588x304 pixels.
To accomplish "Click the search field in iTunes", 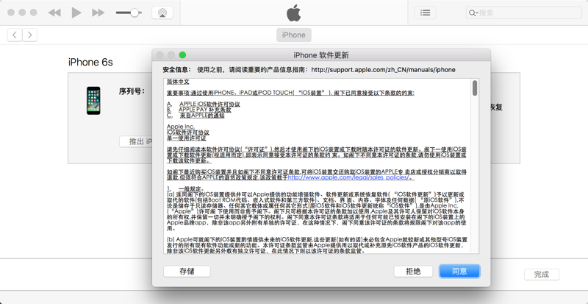I will 523,13.
